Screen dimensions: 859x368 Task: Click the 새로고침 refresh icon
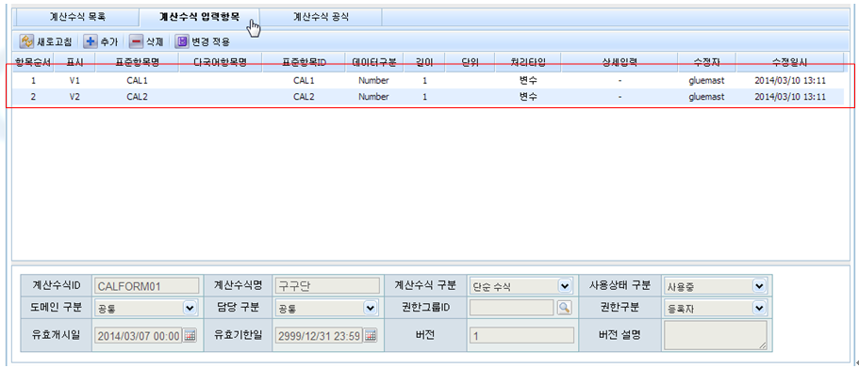[26, 41]
